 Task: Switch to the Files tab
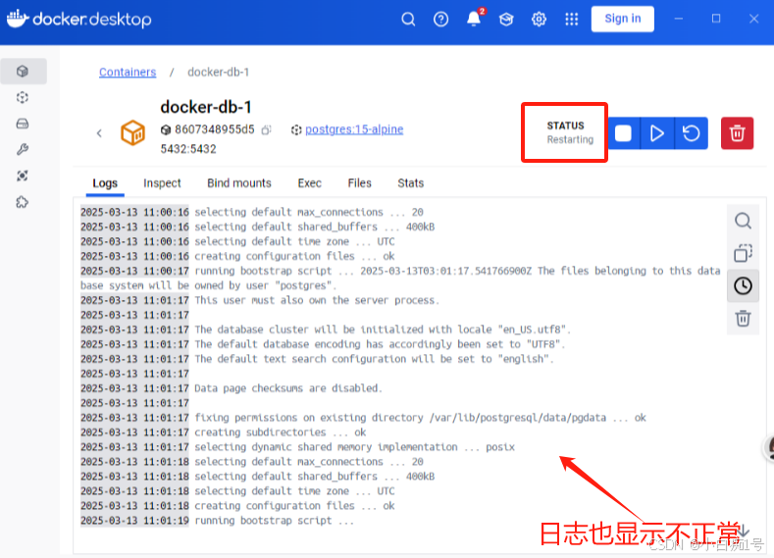pyautogui.click(x=359, y=183)
